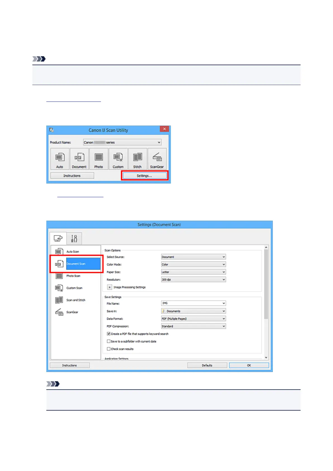Image resolution: width=333 pixels, height=471 pixels.
Task: Switch to the General Settings tools tab
Action: [x=74, y=238]
